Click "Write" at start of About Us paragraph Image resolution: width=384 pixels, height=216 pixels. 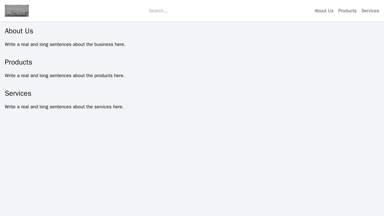pos(10,44)
